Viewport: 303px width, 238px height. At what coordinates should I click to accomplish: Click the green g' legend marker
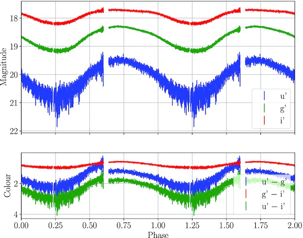264,108
